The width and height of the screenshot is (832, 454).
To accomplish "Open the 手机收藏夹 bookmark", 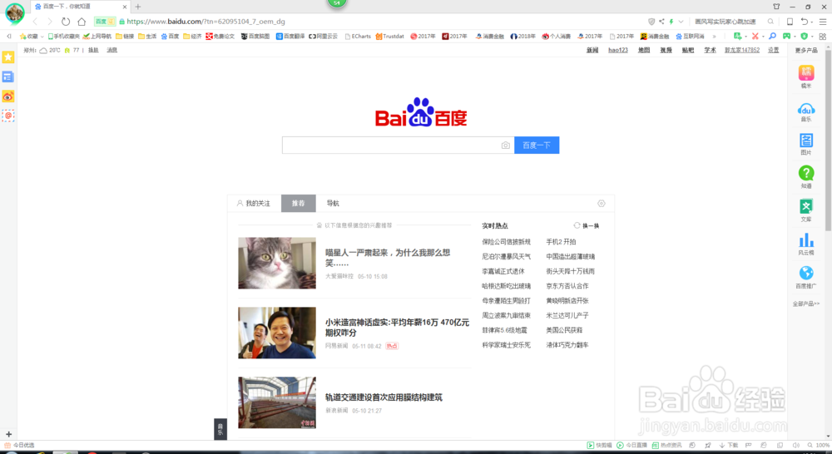I will pyautogui.click(x=63, y=37).
